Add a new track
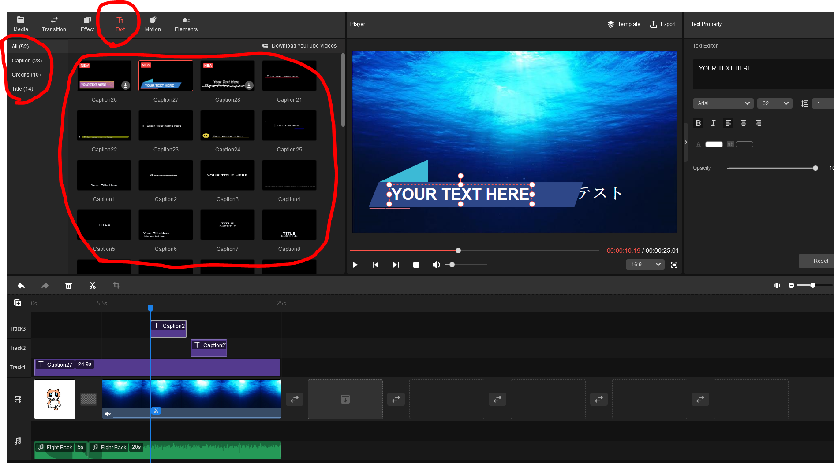Viewport: 834px width, 463px height. tap(18, 303)
